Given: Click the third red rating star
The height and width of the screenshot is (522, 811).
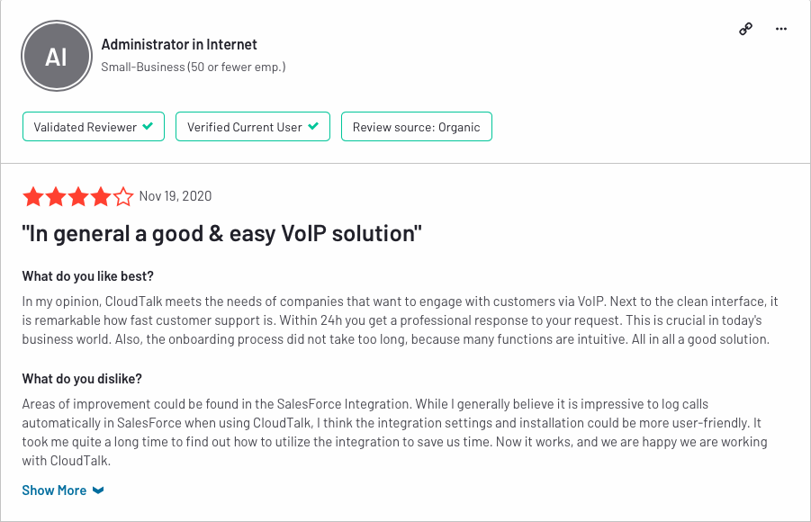Looking at the screenshot, I should point(78,196).
